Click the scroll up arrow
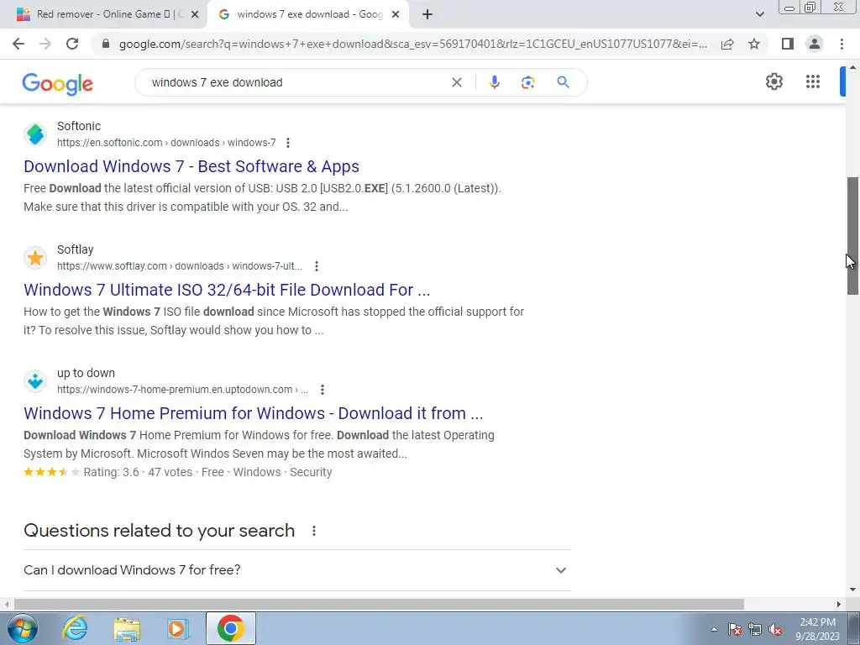 852,67
